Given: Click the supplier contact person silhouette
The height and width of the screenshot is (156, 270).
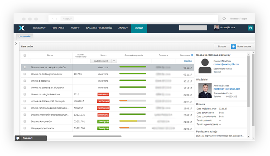Looking at the screenshot, I should (204, 66).
